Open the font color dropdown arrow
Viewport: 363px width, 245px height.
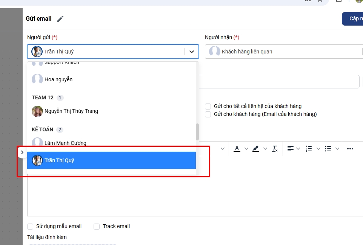coord(246,149)
